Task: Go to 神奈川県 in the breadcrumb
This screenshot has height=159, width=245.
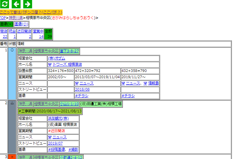Action: click(15, 18)
